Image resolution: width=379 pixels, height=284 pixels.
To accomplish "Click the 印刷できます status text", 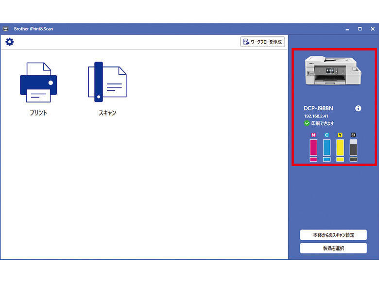I will 323,123.
